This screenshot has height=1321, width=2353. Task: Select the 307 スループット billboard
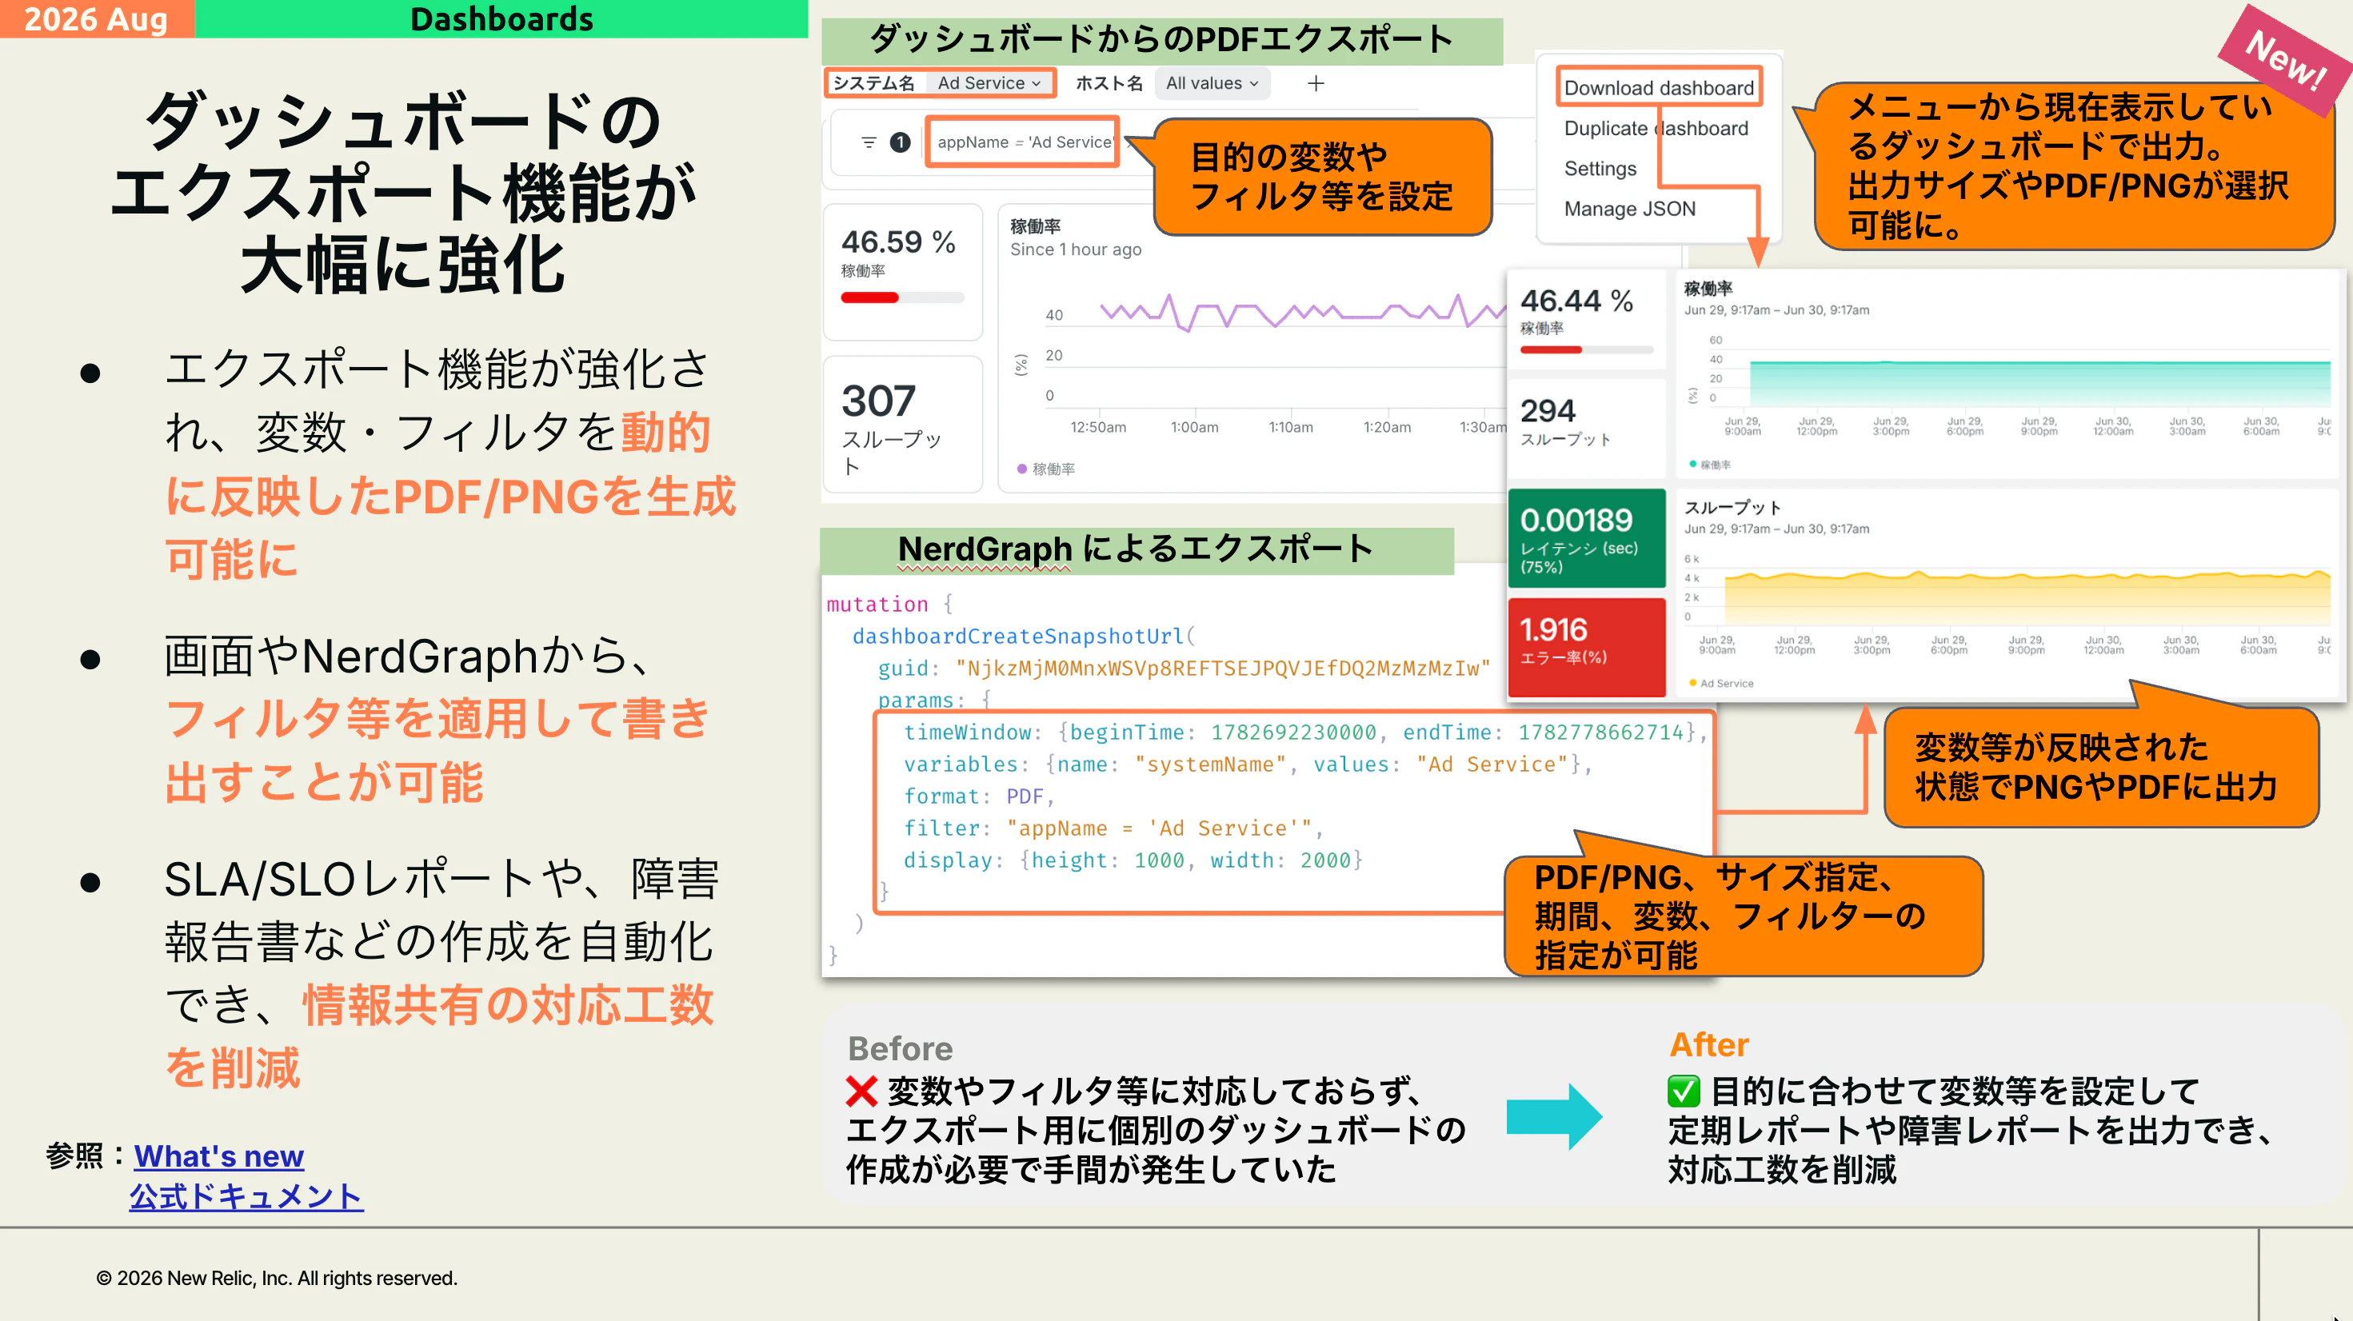(902, 425)
